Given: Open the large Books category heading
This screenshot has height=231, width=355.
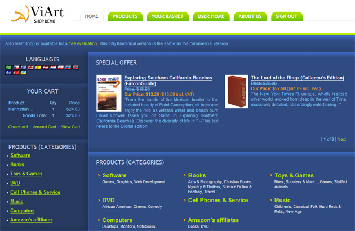Looking at the screenshot, I should 197,175.
